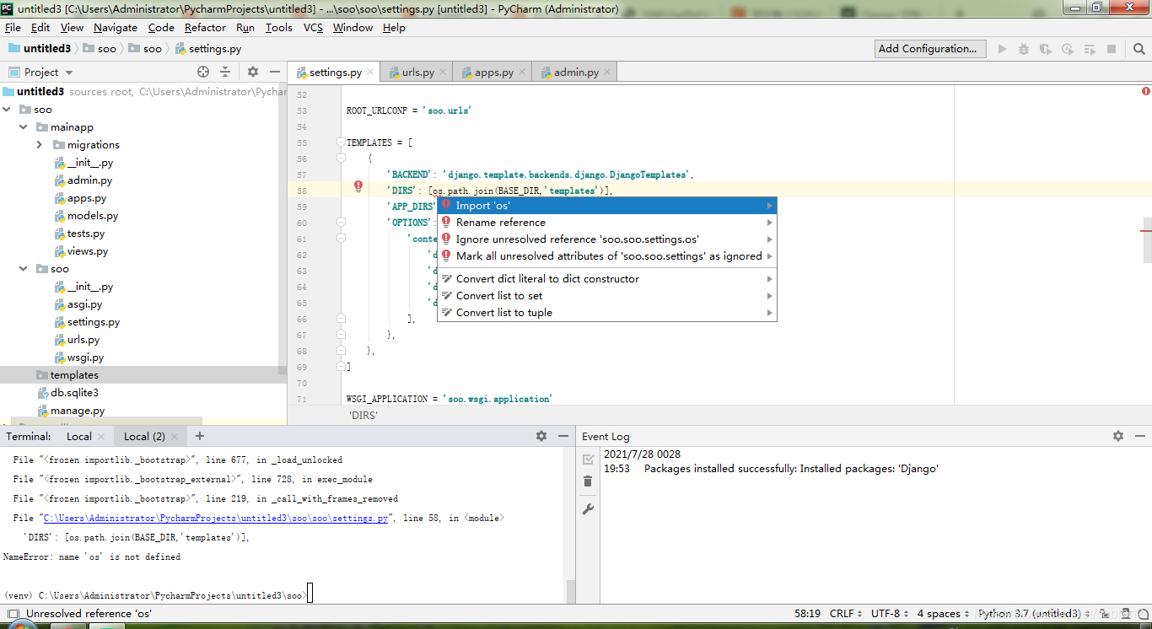Close the Local (2) terminal tab
Image resolution: width=1152 pixels, height=629 pixels.
[x=175, y=437]
